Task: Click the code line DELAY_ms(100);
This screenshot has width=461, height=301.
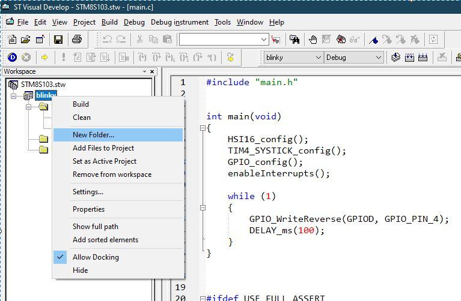Action: pos(287,231)
